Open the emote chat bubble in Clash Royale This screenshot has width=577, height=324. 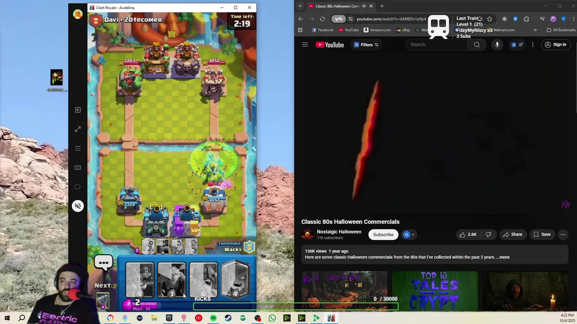(x=103, y=262)
